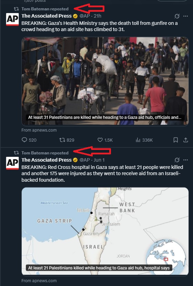Open Grok icon on the Jun 1 post
Image resolution: width=193 pixels, height=286 pixels.
tap(177, 160)
